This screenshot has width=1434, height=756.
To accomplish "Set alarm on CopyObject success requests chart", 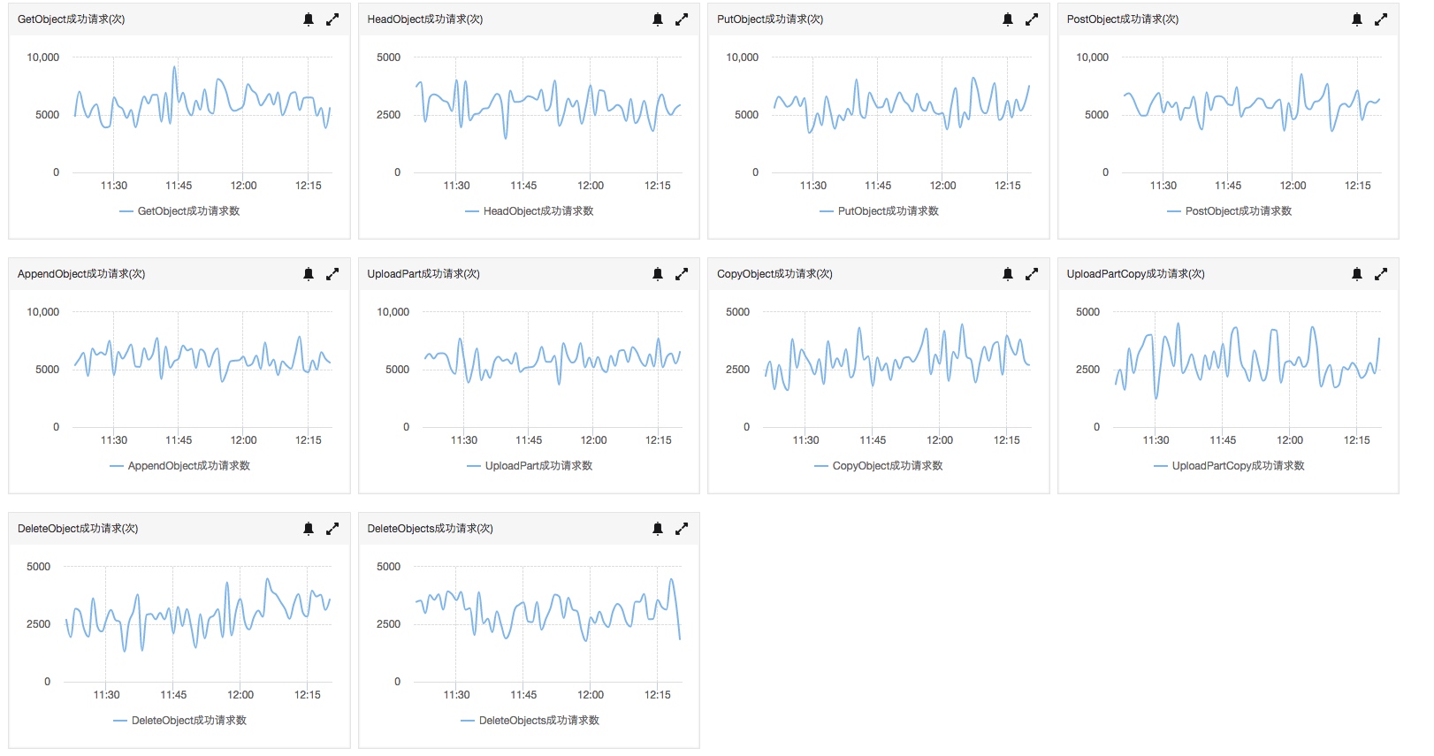I will pos(1008,274).
